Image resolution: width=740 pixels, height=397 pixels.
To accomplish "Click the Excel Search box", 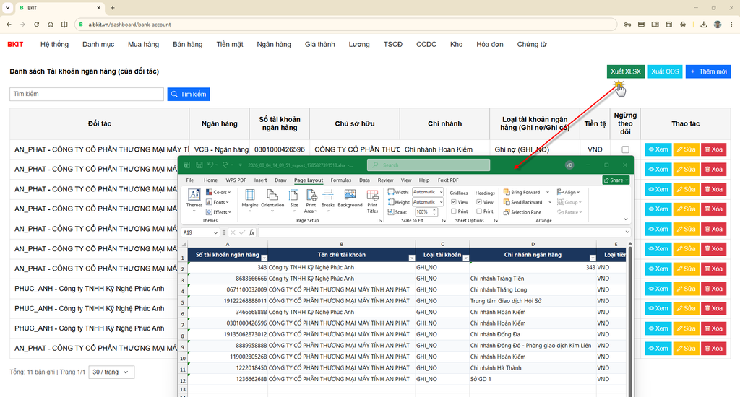I will pos(429,165).
